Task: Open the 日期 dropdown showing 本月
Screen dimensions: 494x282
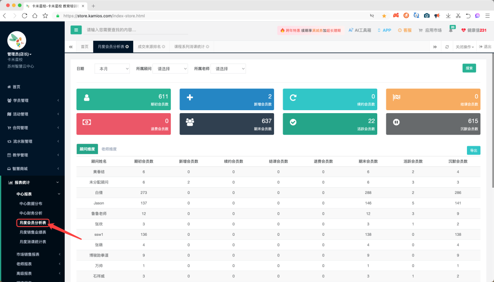Action: pos(112,69)
